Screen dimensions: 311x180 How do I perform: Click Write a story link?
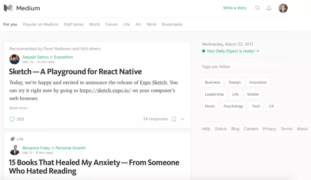(x=235, y=8)
